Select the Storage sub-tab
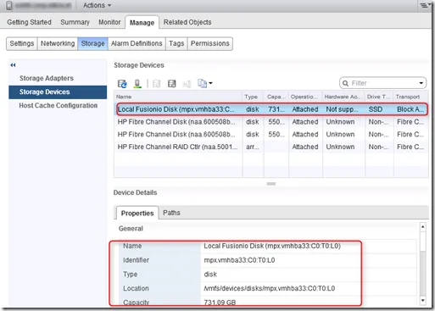The height and width of the screenshot is (311, 435). (92, 43)
